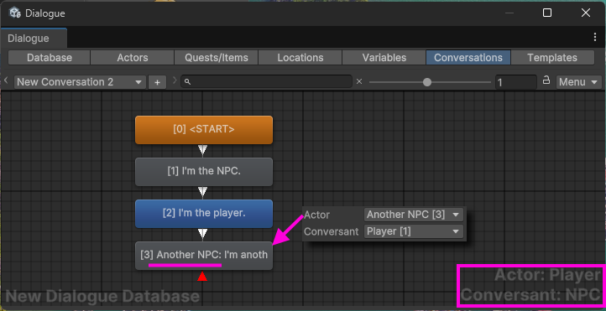Open the Menu dropdown
The image size is (606, 311).
point(578,82)
